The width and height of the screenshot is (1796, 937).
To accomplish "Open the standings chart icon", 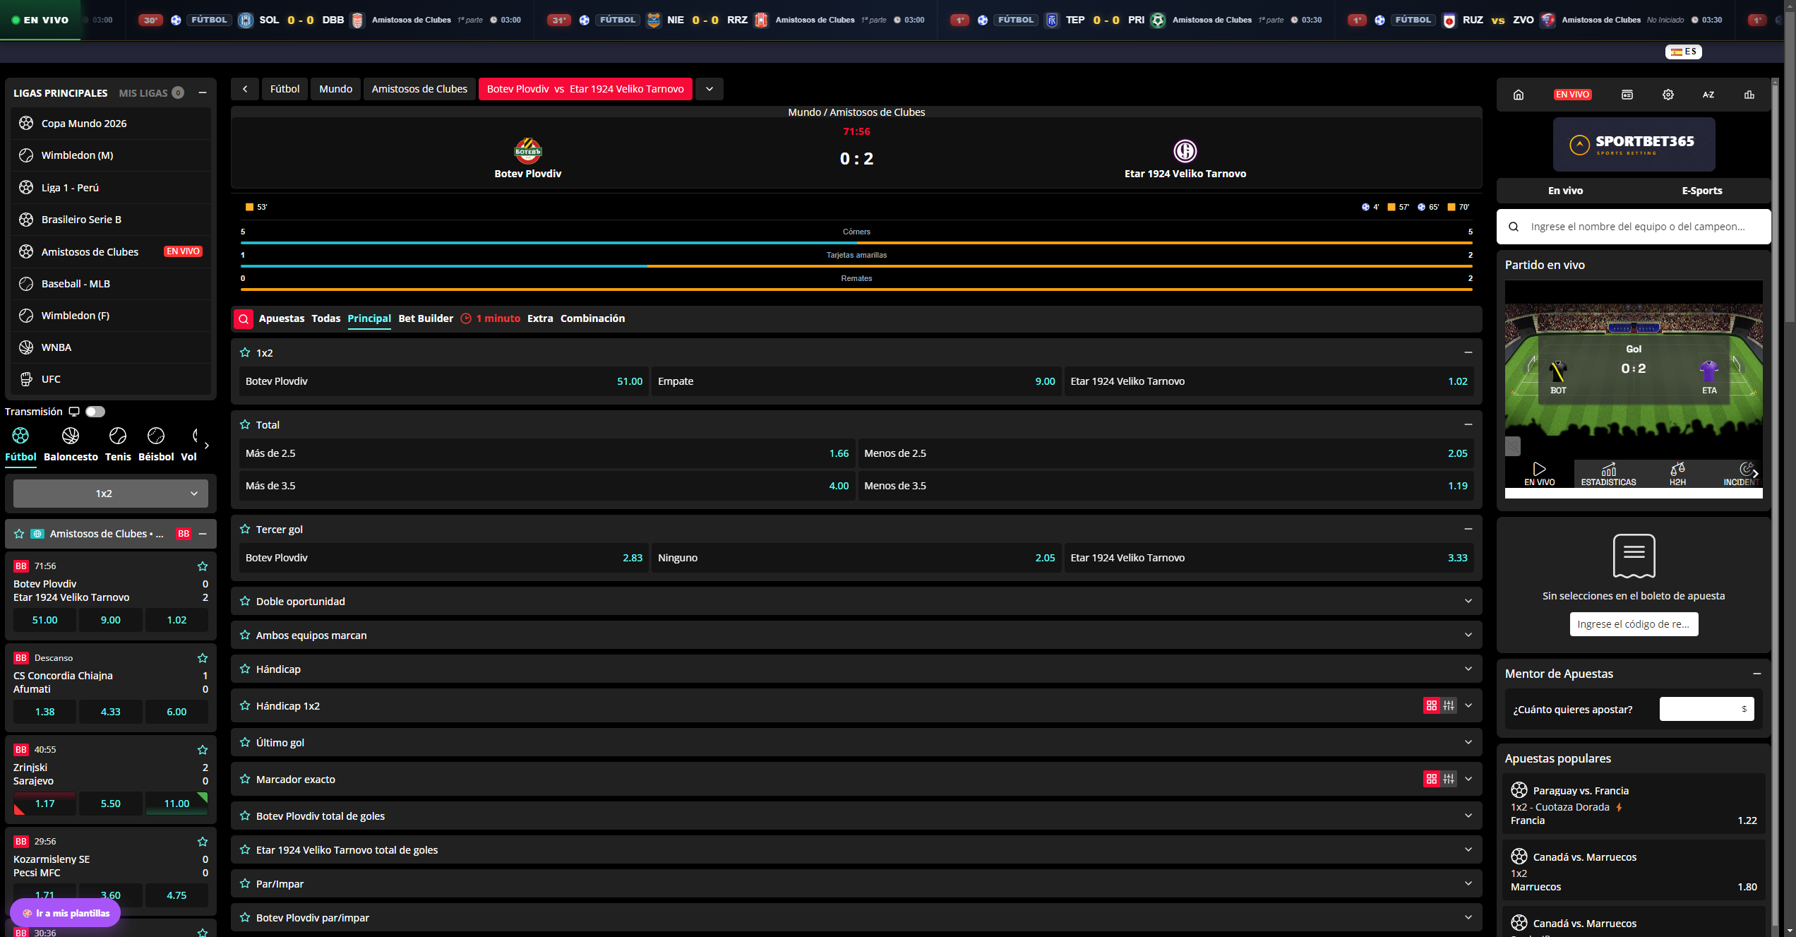I will (1749, 95).
